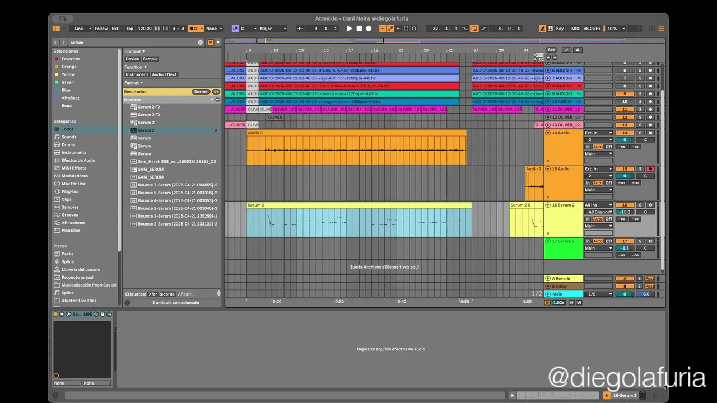Click the Borrar button
Screen dimensions: 717x403
(x=201, y=92)
